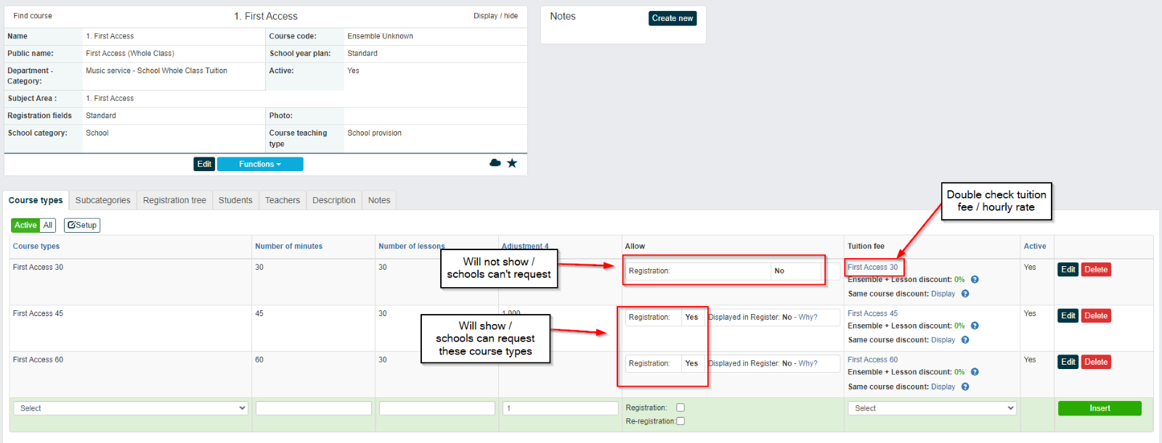The width and height of the screenshot is (1162, 443).
Task: Click Edit under course details
Action: 205,164
